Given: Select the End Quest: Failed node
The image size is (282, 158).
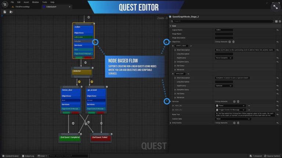Looking at the screenshot, I should tap(101, 138).
